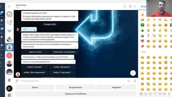Insert the raised hand emoji
The width and height of the screenshot is (172, 97).
pyautogui.click(x=148, y=25)
